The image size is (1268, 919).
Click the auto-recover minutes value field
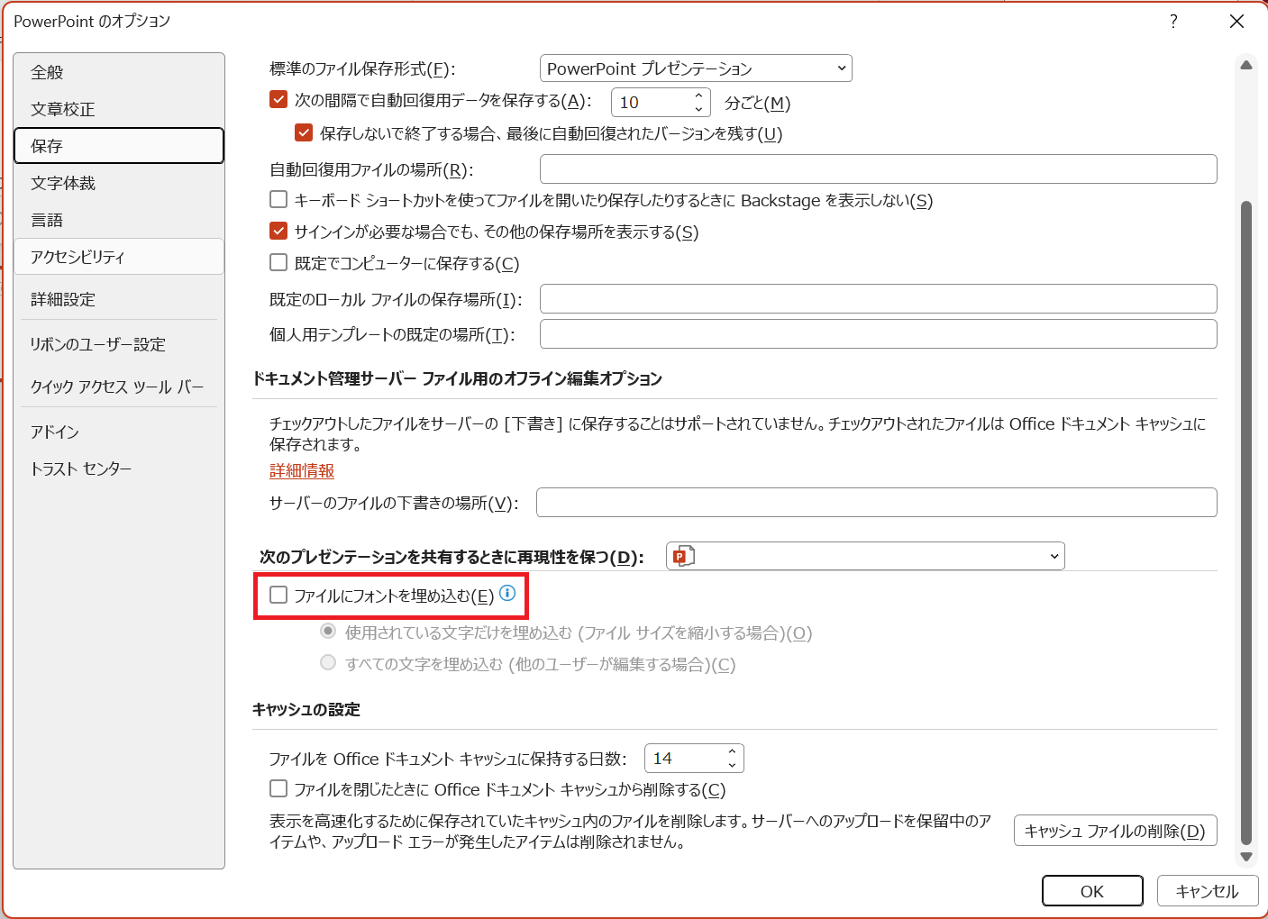point(652,103)
